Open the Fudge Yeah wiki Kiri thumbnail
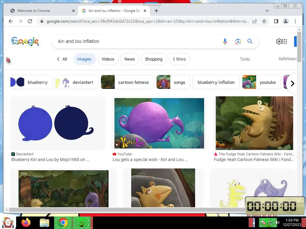The image size is (306, 229). pyautogui.click(x=254, y=123)
